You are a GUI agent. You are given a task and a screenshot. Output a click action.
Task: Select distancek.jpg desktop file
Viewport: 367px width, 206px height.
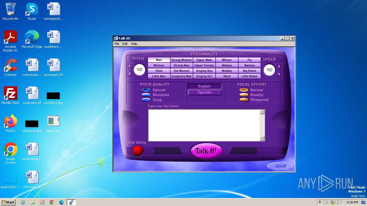[32, 125]
